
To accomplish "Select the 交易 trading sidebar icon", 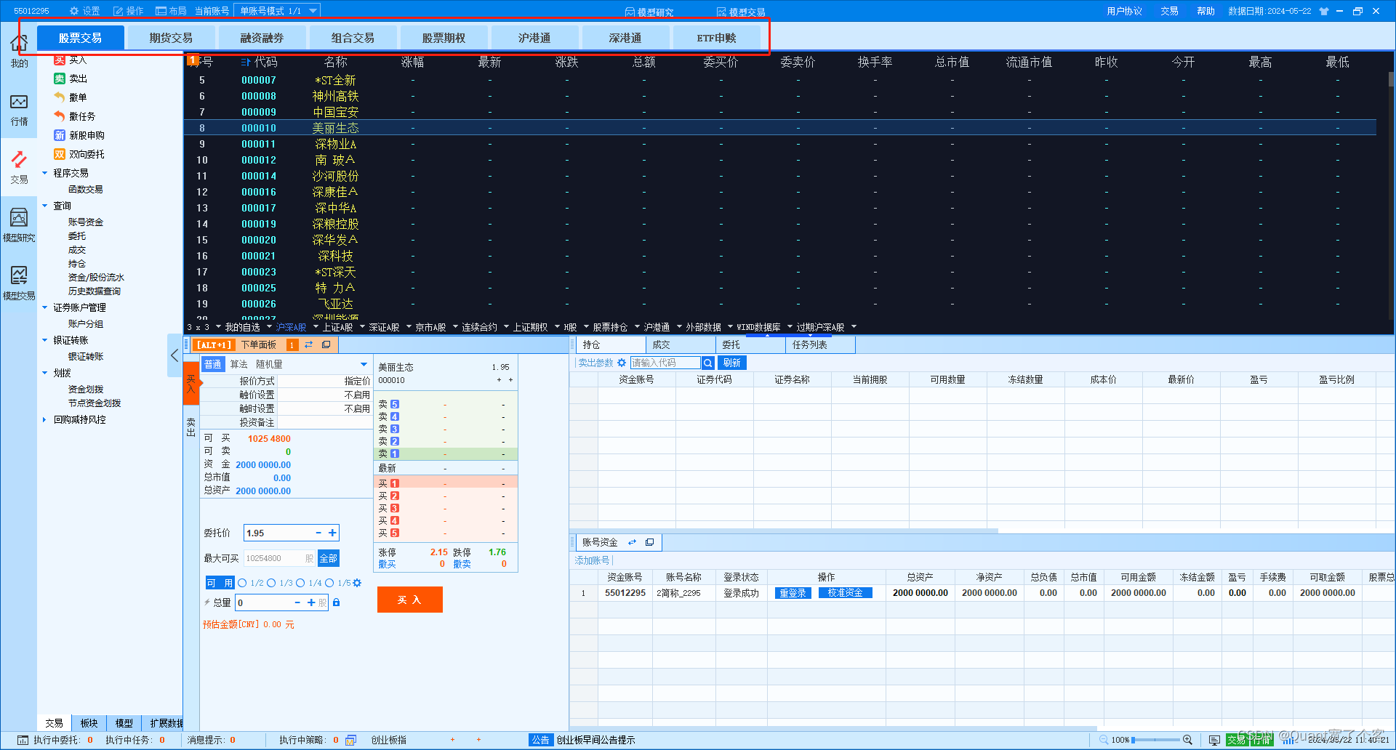I will coord(19,167).
